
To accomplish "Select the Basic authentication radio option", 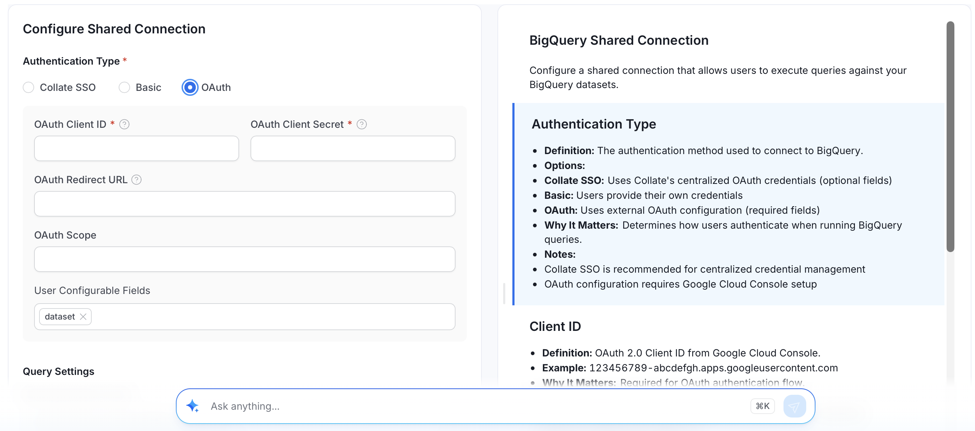I will [124, 87].
